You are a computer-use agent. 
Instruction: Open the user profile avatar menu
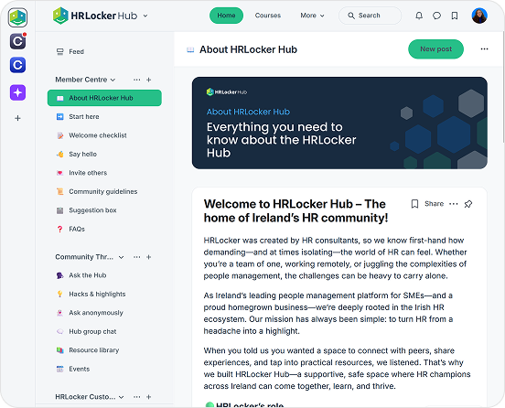point(479,16)
